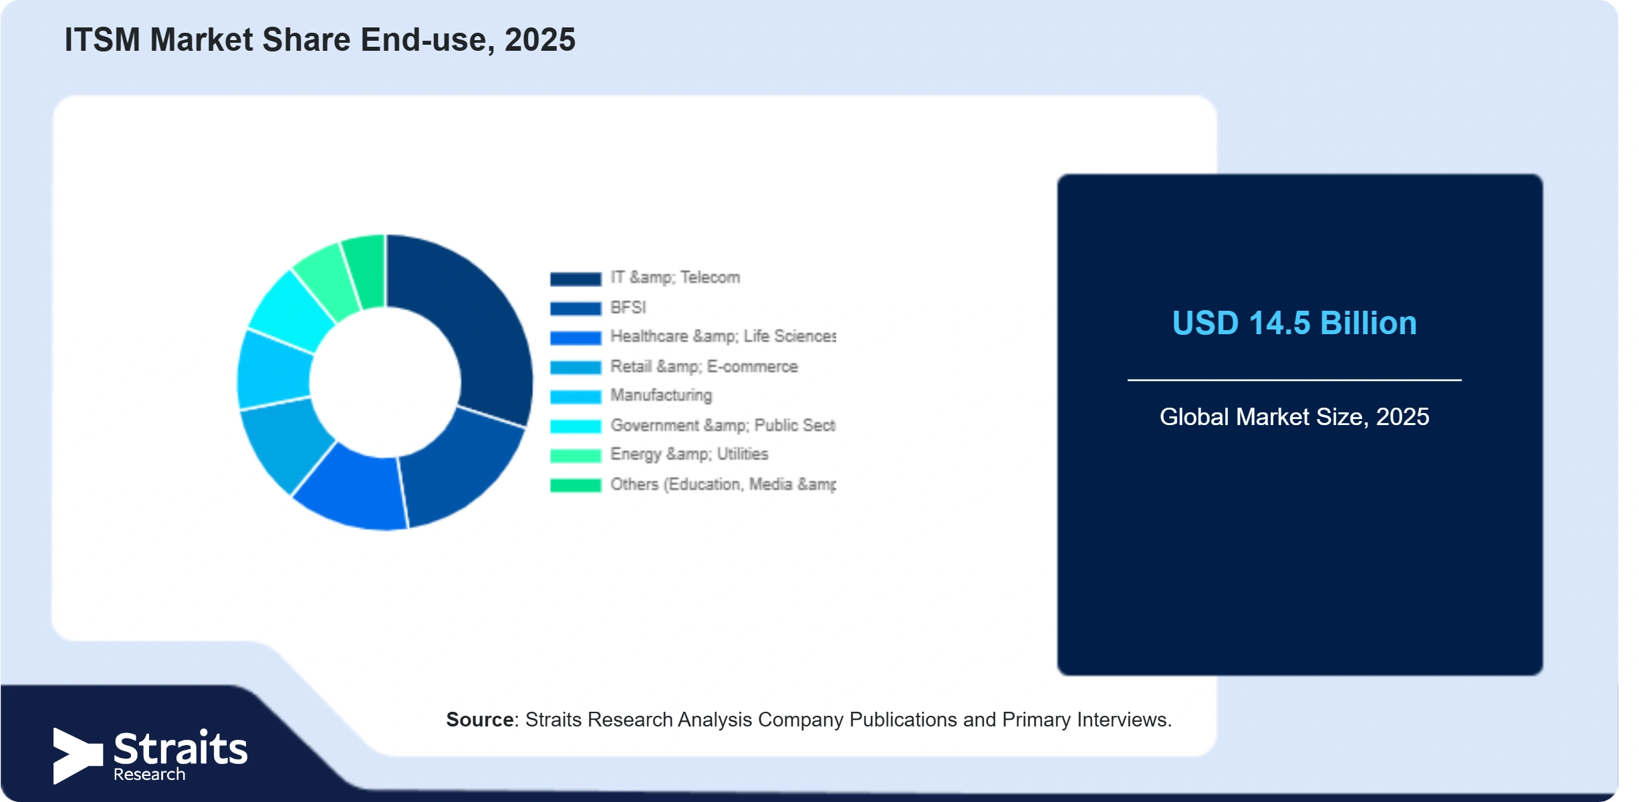1639x802 pixels.
Task: Click the Others (Education, Media) legend swatch
Action: tap(576, 485)
